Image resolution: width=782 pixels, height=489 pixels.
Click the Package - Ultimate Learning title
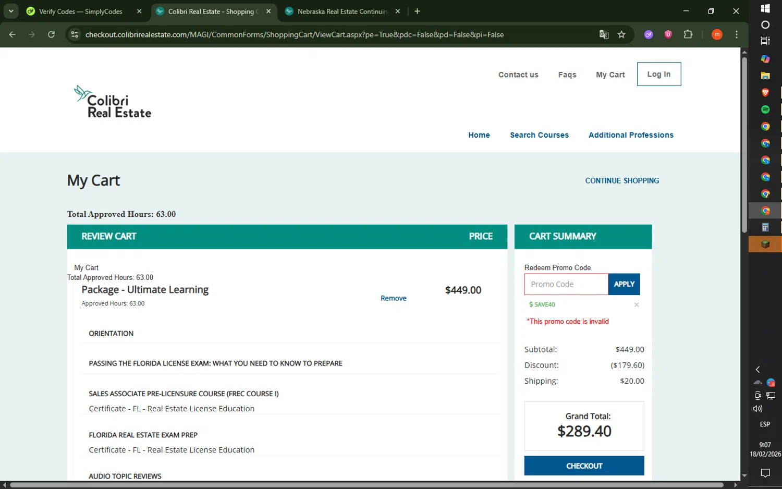pyautogui.click(x=145, y=290)
